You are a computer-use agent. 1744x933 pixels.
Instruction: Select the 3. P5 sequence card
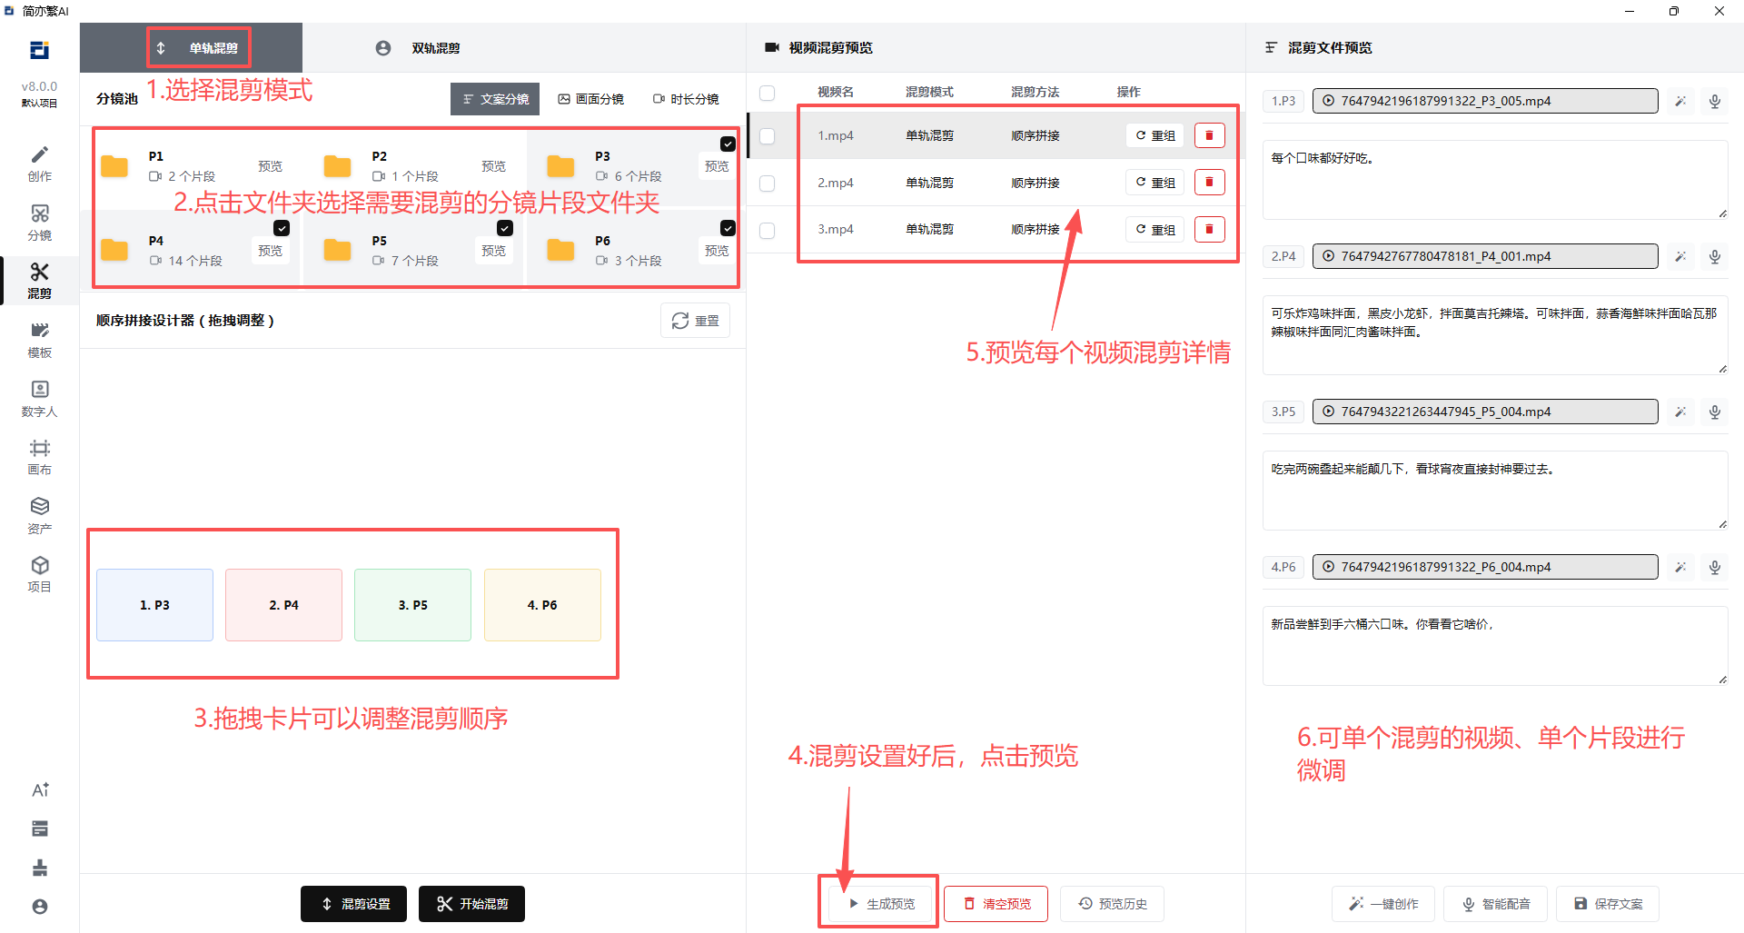pos(412,605)
